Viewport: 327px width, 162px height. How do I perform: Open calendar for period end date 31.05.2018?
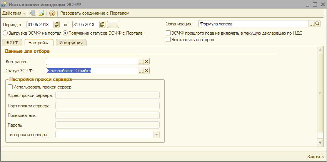tap(102, 24)
